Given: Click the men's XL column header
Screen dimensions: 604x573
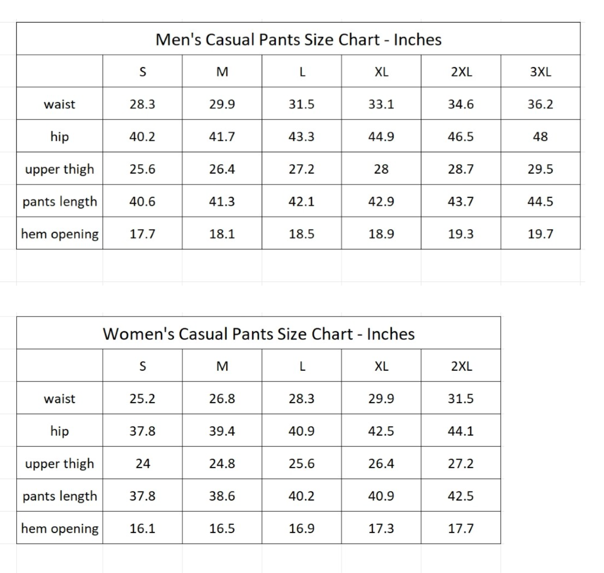Looking at the screenshot, I should click(381, 72).
